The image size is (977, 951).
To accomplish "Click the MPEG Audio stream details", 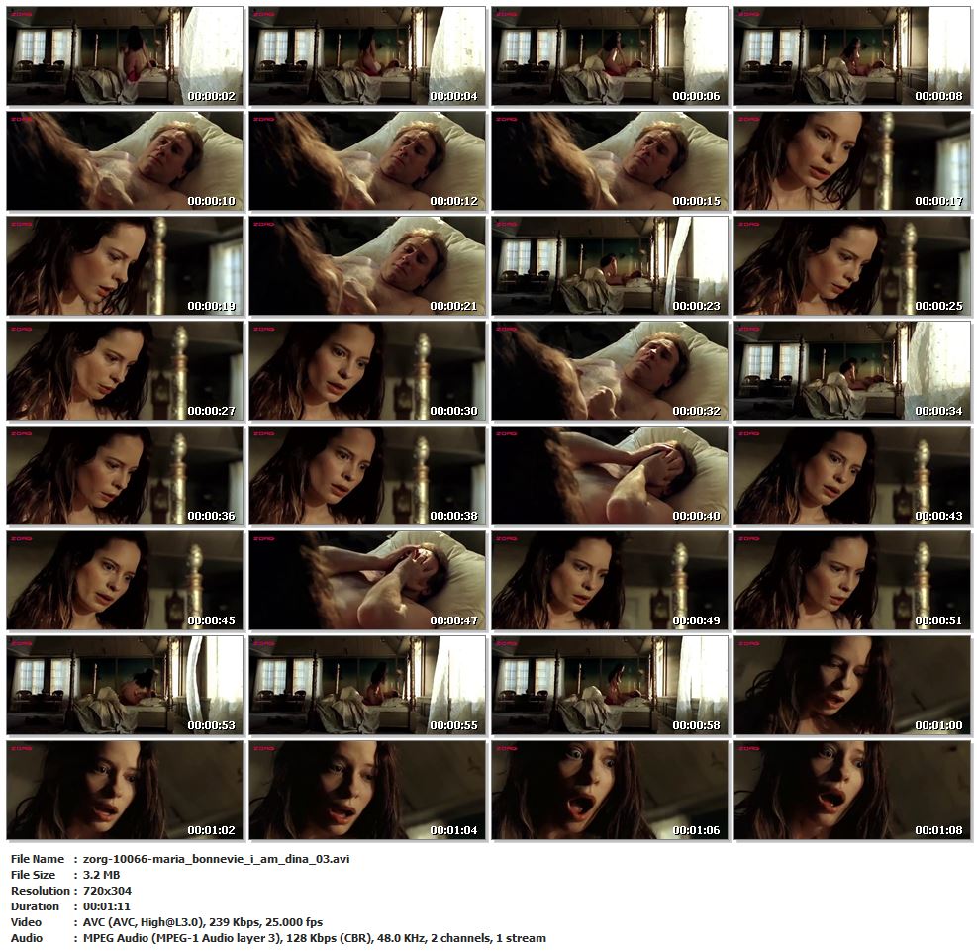I will [x=315, y=938].
